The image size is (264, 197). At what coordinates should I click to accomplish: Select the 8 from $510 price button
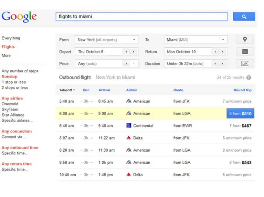240,113
